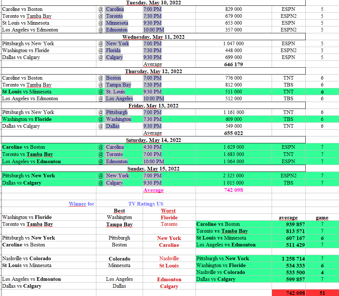Click the 609 000 ratings cell
The height and width of the screenshot is (296, 339).
click(x=234, y=119)
